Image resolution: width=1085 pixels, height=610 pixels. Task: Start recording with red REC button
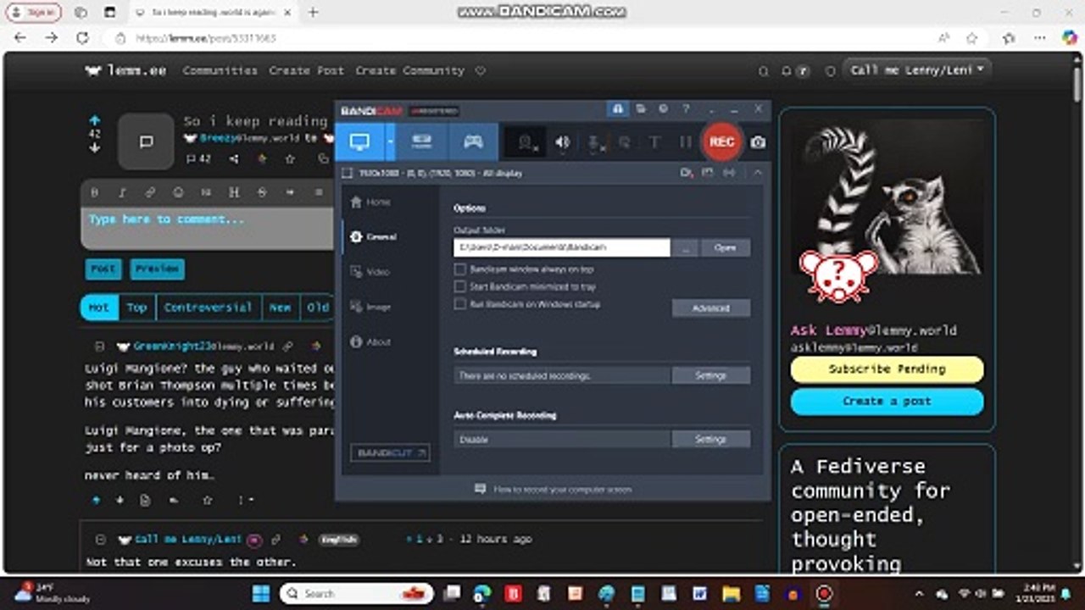(x=721, y=141)
